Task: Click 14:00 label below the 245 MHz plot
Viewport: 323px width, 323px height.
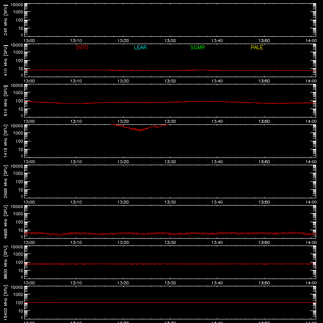Action: (311, 41)
